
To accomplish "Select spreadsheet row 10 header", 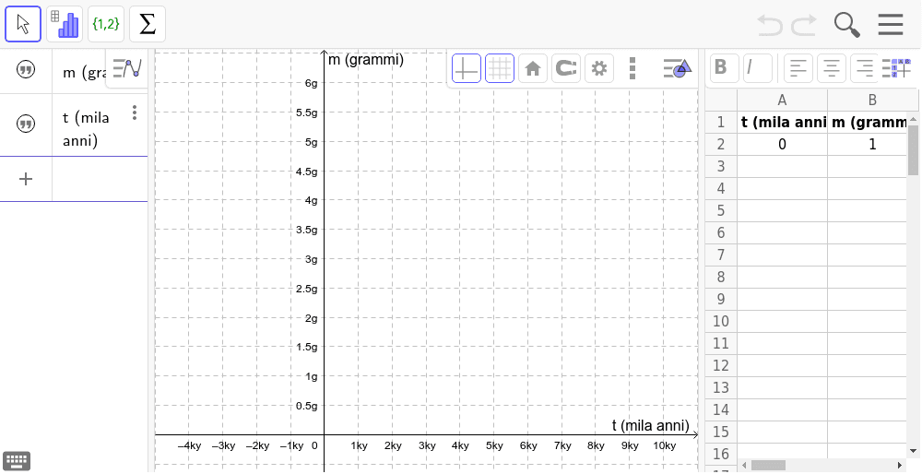I will click(x=721, y=321).
